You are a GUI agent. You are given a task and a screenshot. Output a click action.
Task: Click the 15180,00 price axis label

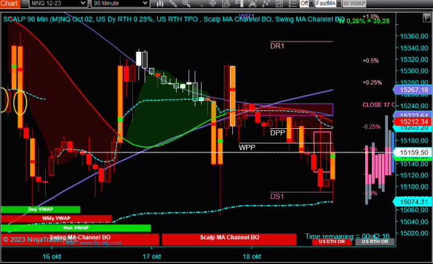point(414,141)
